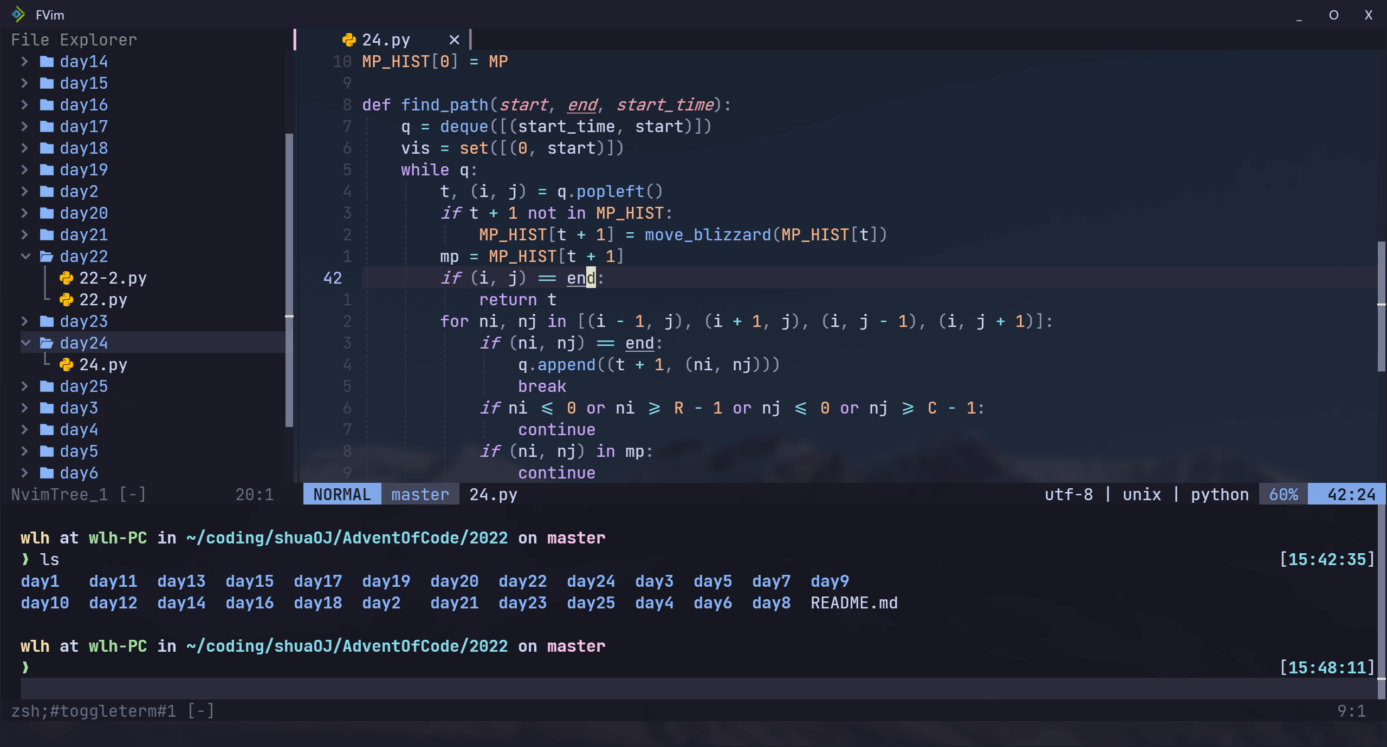Image resolution: width=1387 pixels, height=747 pixels.
Task: Click the Python icon beside 22-2.py
Action: (x=66, y=278)
